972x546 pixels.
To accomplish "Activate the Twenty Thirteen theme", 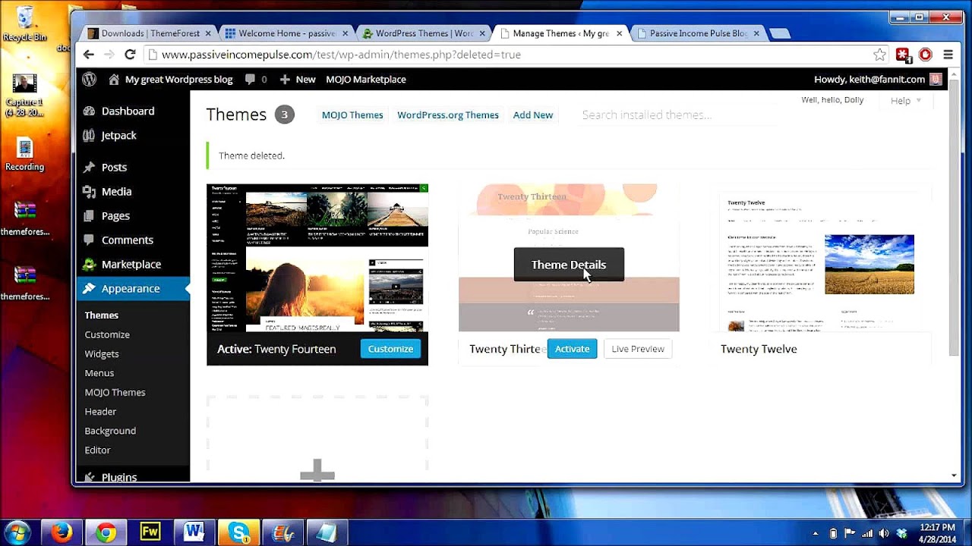I will (572, 349).
